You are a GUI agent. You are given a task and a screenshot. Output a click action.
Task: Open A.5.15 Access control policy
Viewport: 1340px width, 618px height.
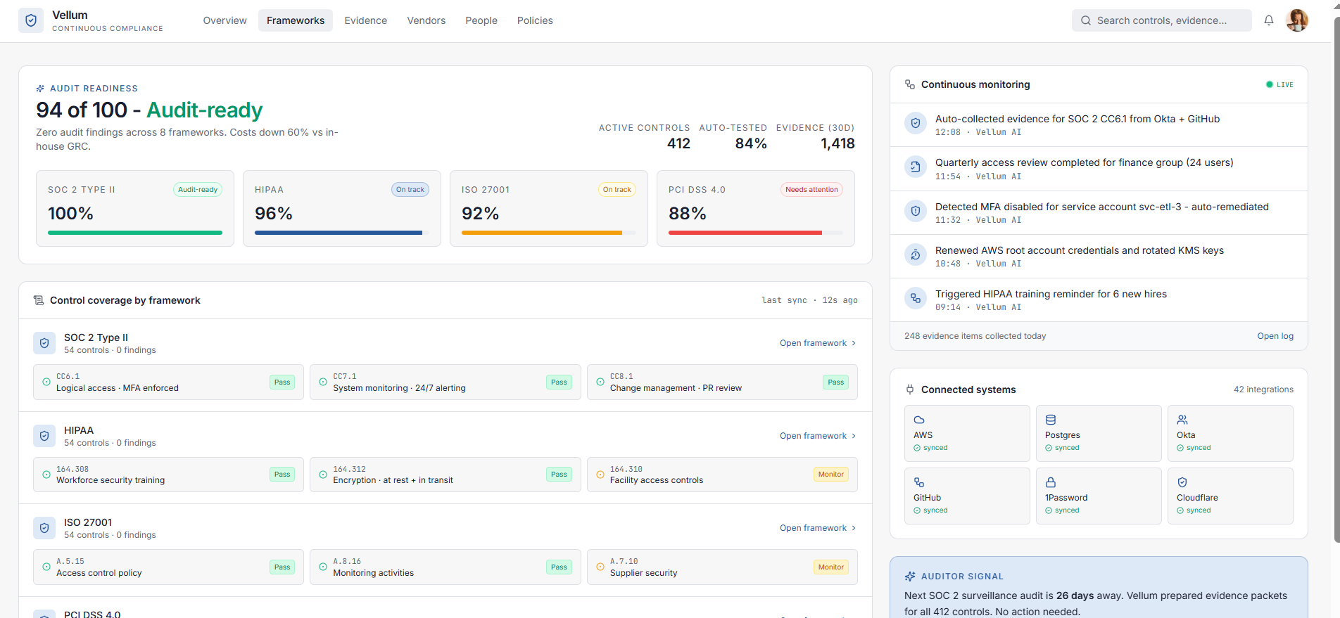[x=168, y=567]
